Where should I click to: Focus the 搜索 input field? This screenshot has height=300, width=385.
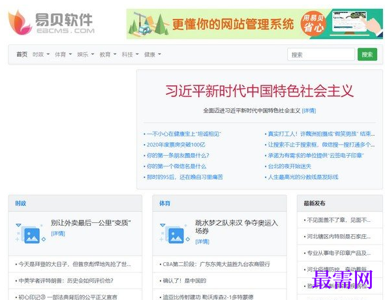coord(321,54)
